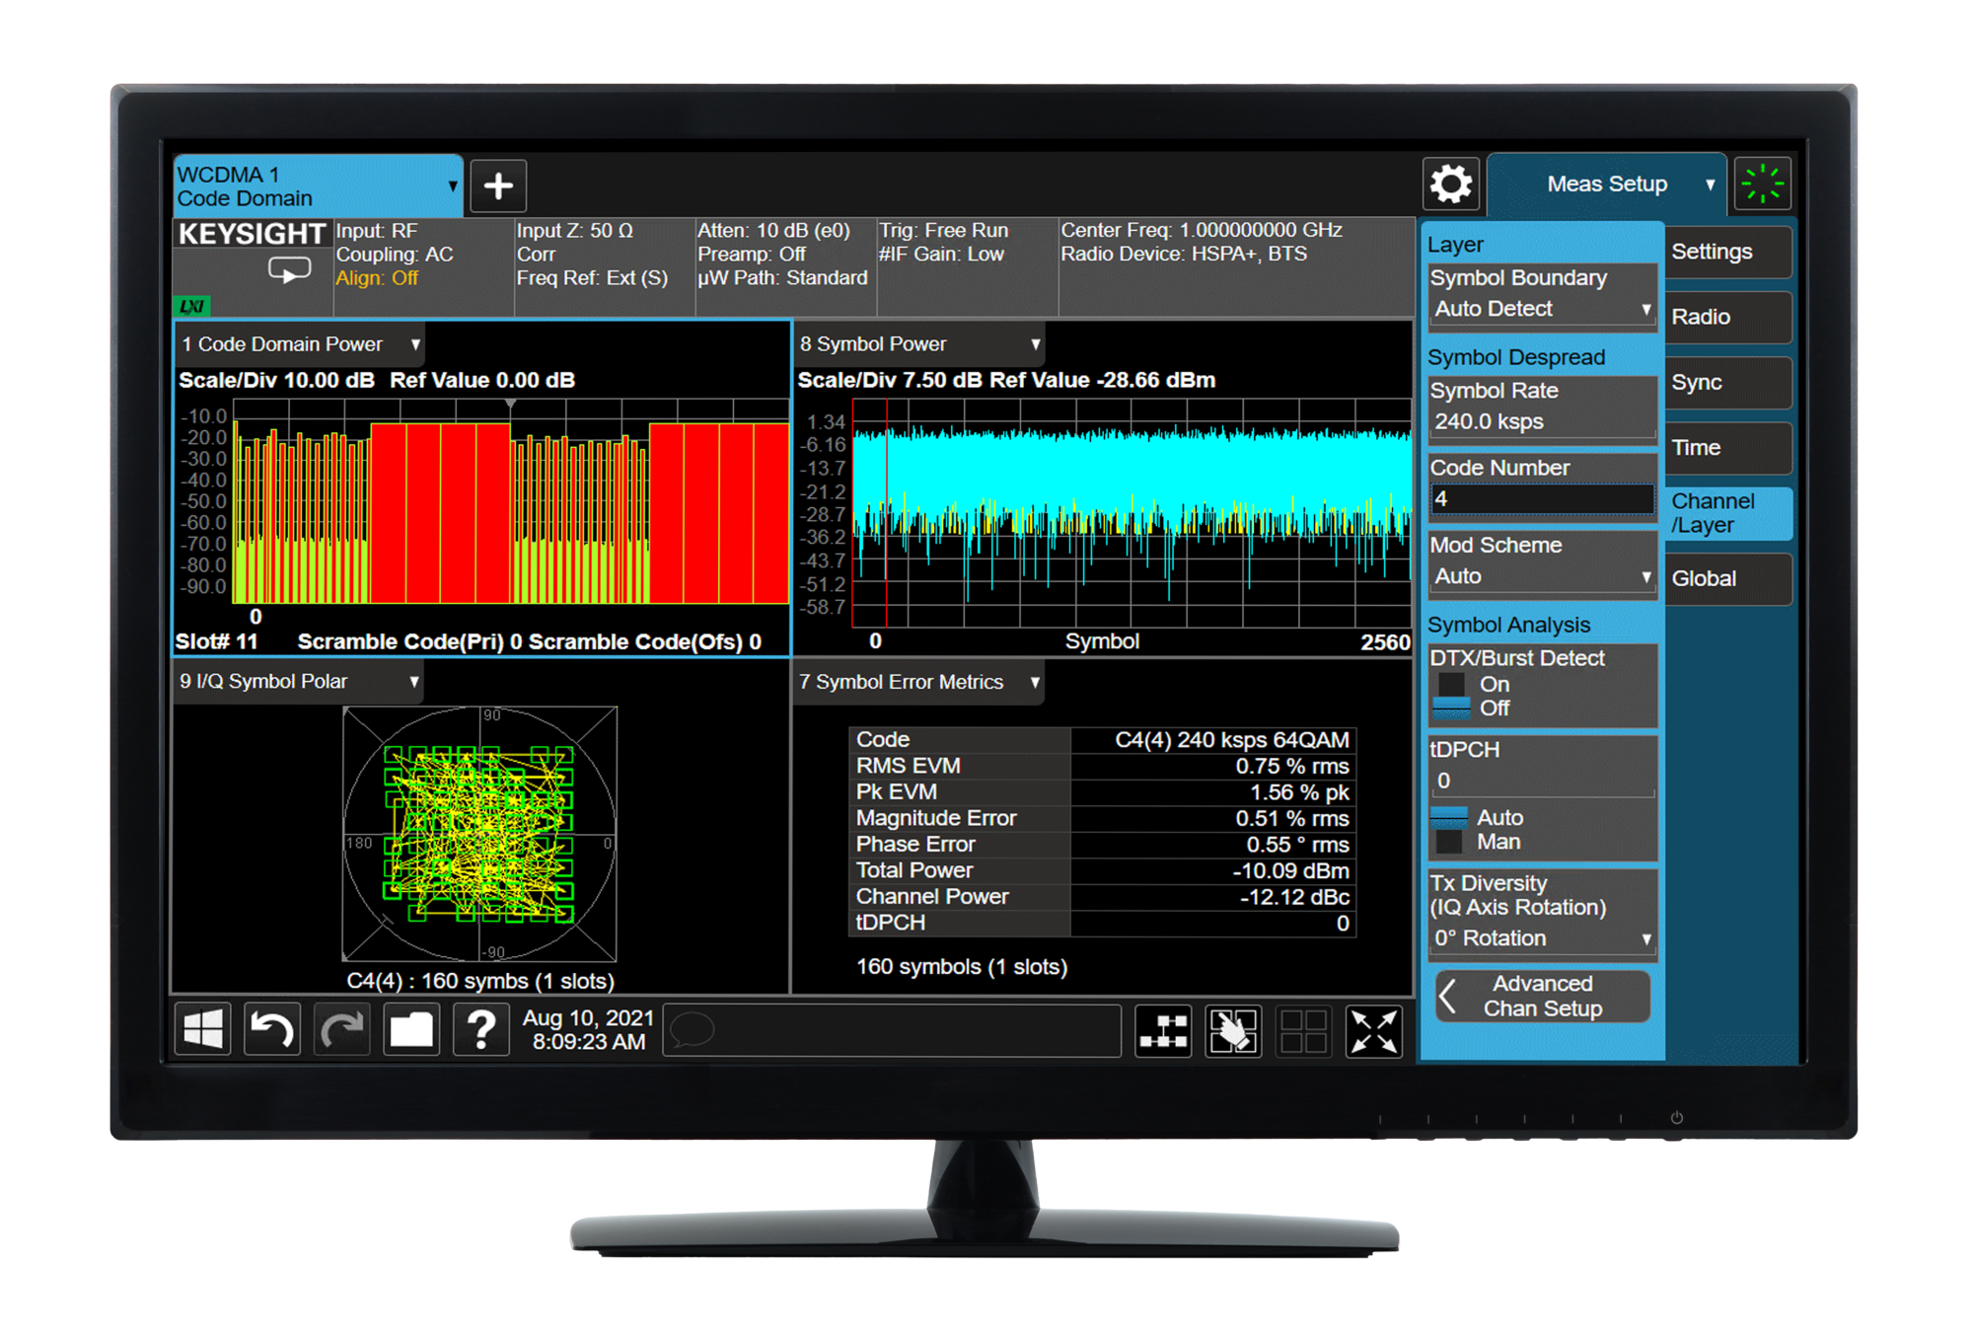Click the green measurement status indicator icon
The width and height of the screenshot is (1973, 1343).
click(x=1763, y=184)
